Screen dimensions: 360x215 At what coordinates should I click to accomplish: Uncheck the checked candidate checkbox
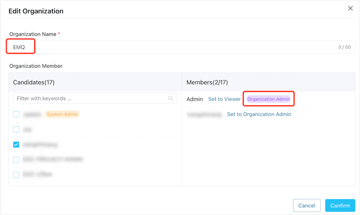tap(16, 145)
